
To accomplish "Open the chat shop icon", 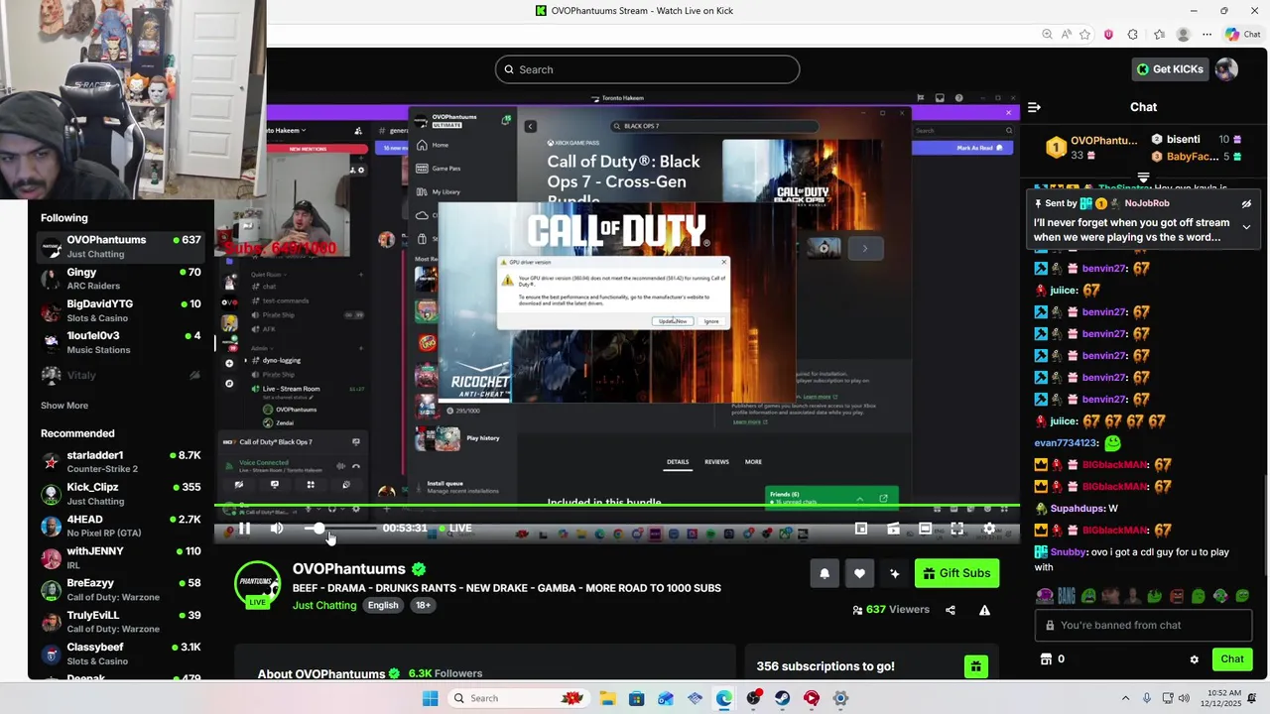I will point(1045,659).
